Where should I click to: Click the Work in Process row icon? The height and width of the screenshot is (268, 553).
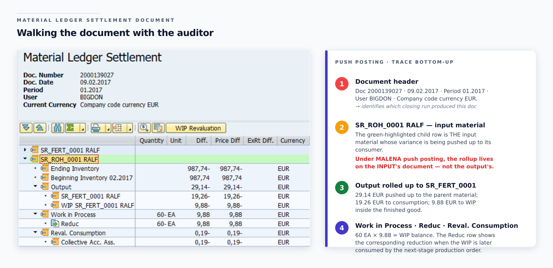tap(44, 214)
